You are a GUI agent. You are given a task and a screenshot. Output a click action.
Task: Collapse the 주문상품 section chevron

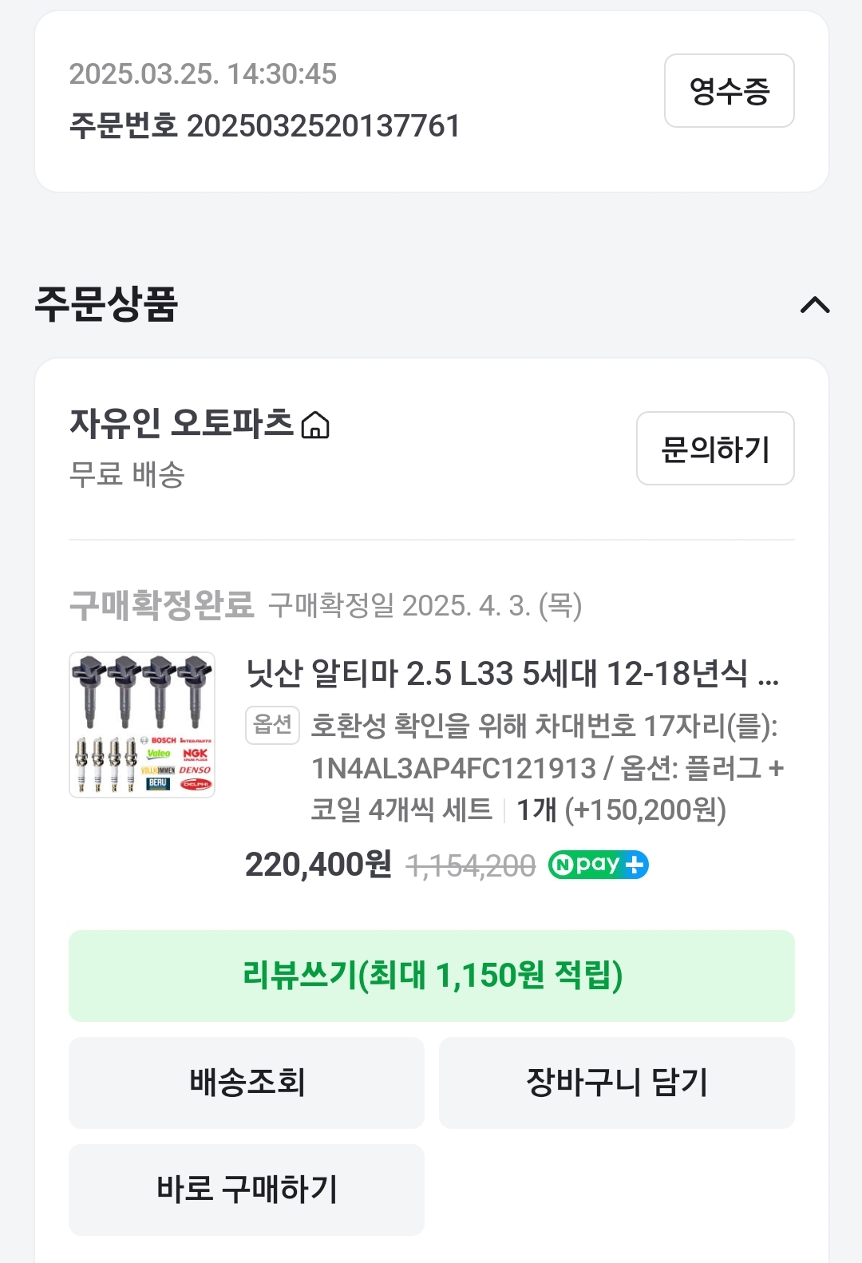pyautogui.click(x=815, y=305)
